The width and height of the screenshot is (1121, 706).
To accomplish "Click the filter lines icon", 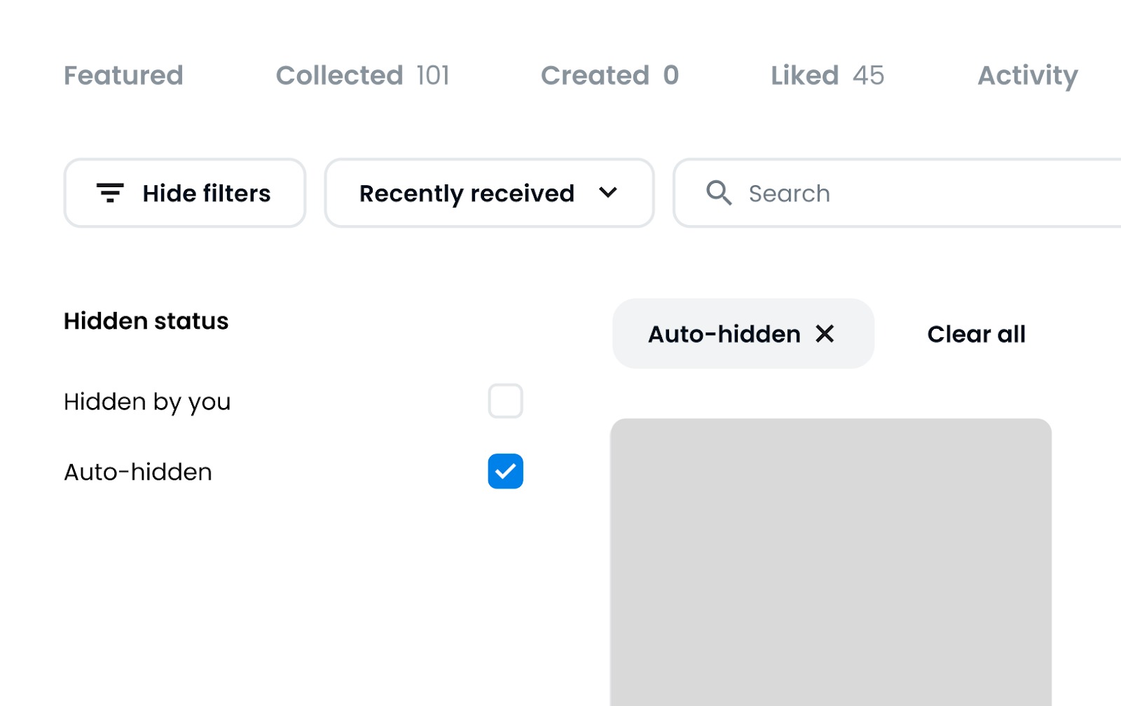I will pos(110,193).
